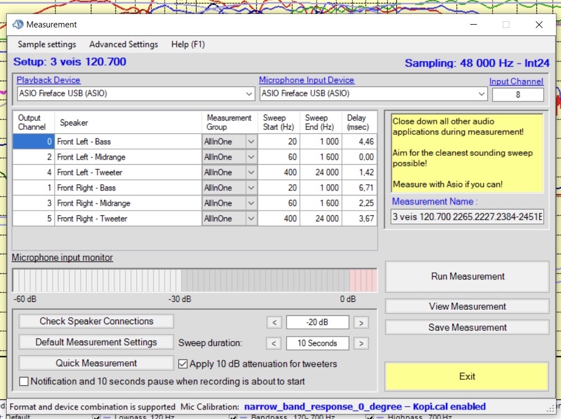Viewport: 561px width, 419px height.
Task: Lengthen sweep duration with right arrow
Action: [x=361, y=343]
